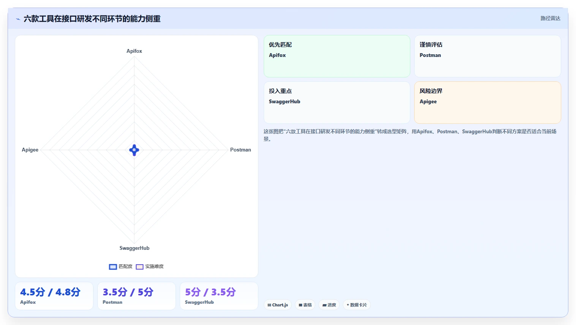Screen dimensions: 576x325
Task: Select the 3.5分 / 5分 Postman score card
Action: (x=136, y=296)
